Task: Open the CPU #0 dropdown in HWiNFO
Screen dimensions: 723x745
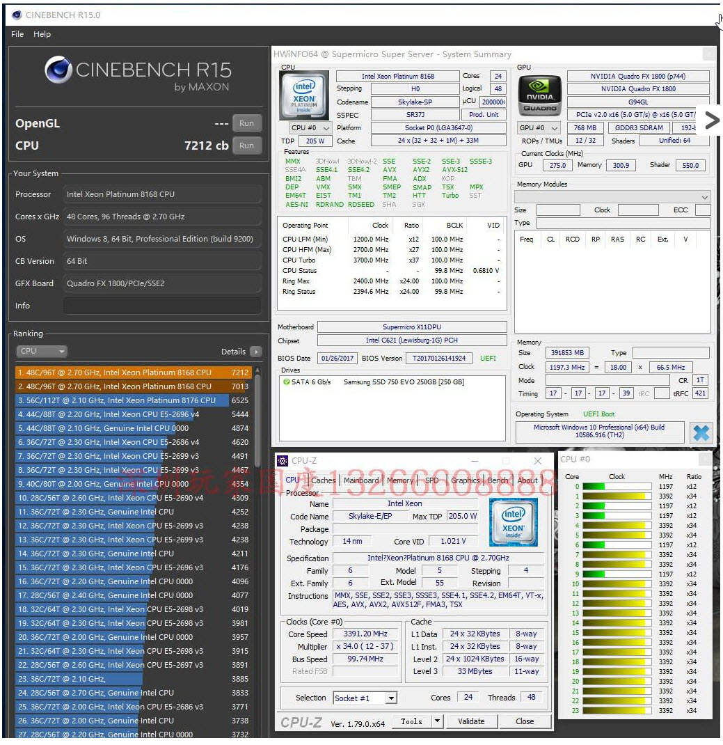Action: click(310, 127)
